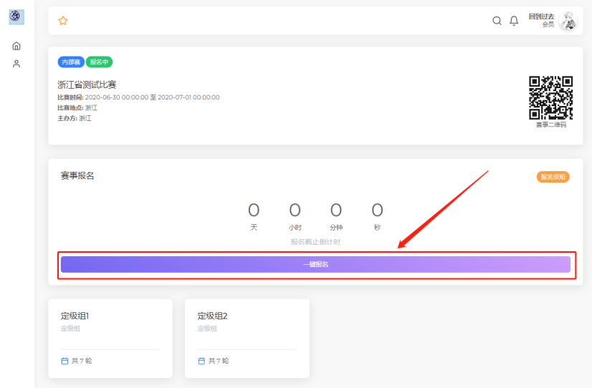592x388 pixels.
Task: Click the 赛事二维码 label under QR code
Action: [x=550, y=125]
